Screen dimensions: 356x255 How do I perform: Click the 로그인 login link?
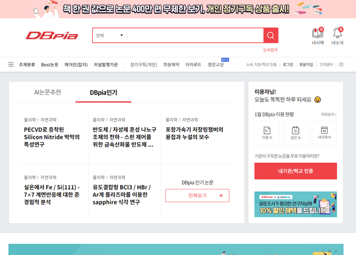[288, 64]
